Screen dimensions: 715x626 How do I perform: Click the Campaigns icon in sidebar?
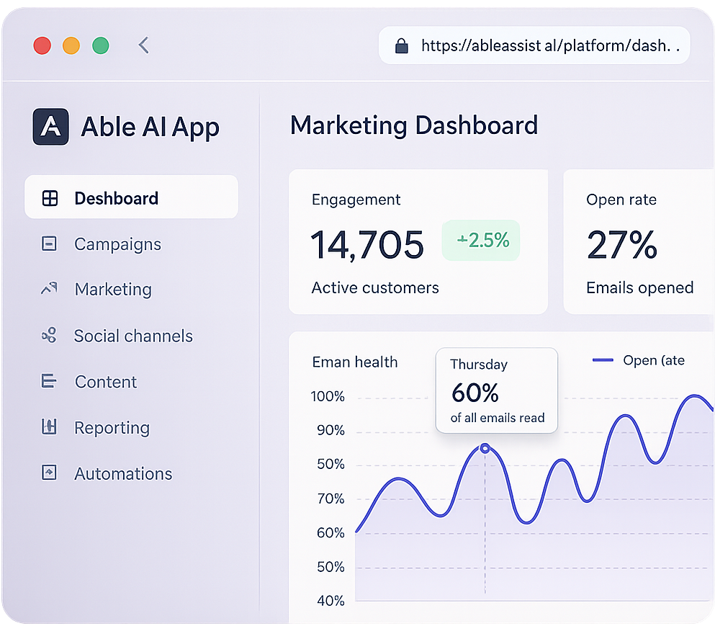49,244
